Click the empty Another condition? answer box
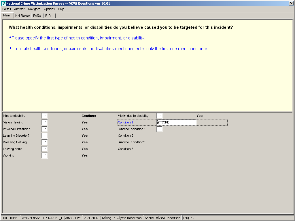This screenshot has height=221, width=295. (x=160, y=129)
